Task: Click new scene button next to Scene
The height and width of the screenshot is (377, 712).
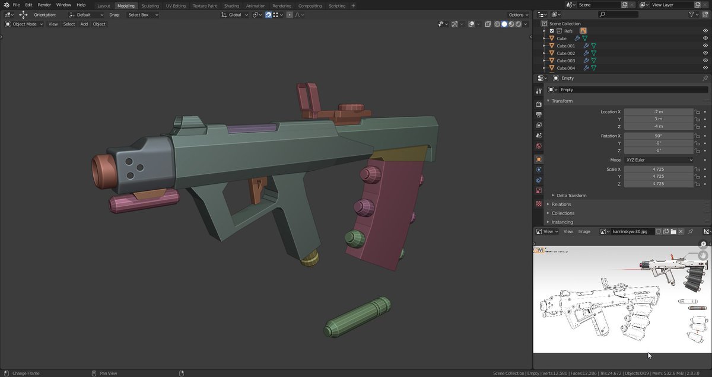Action: 625,5
